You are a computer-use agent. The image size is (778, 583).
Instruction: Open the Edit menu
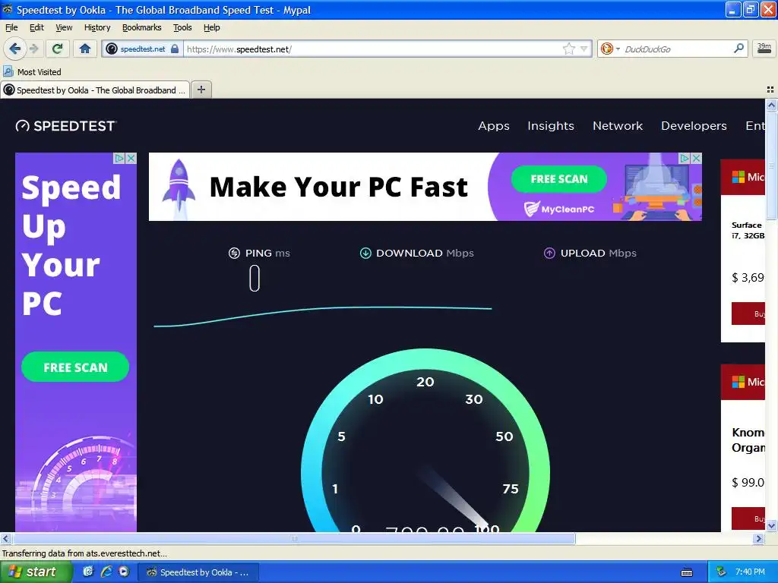click(x=36, y=27)
